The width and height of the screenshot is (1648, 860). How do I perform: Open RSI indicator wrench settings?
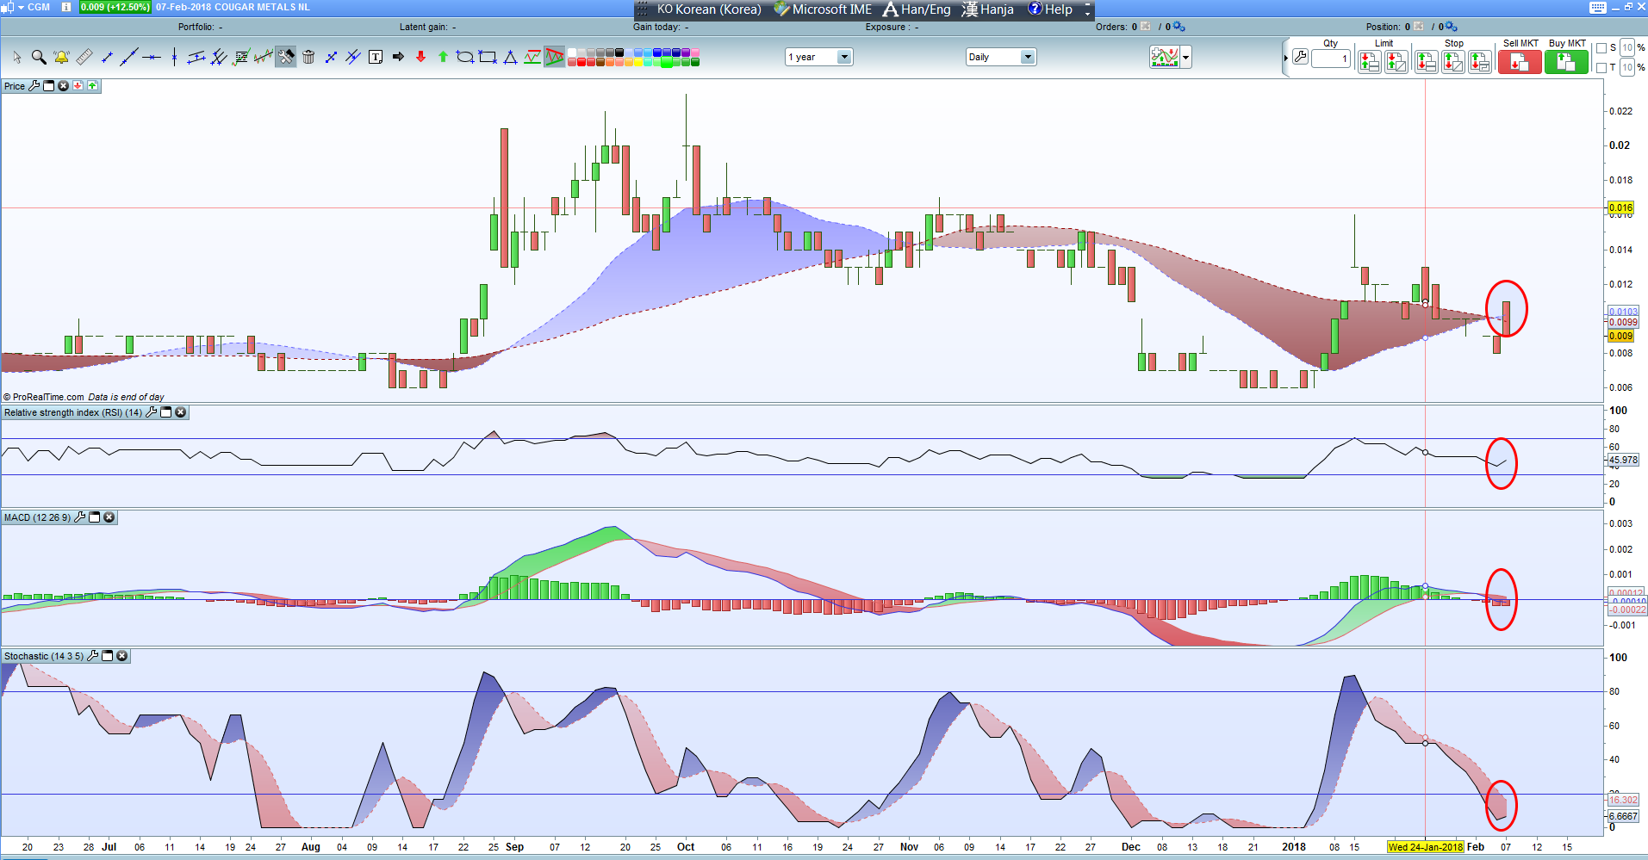tap(152, 412)
